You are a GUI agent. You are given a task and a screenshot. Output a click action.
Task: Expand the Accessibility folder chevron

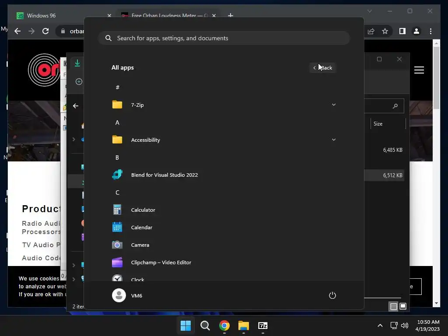(333, 140)
